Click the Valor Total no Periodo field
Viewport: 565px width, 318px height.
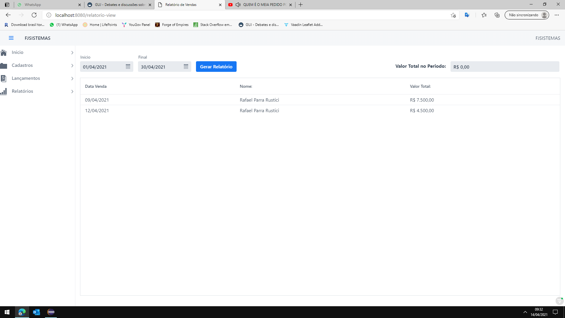(504, 67)
